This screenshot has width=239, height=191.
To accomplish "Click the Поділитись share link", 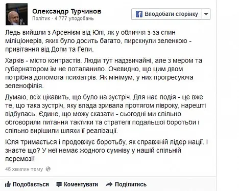I will [x=131, y=184].
